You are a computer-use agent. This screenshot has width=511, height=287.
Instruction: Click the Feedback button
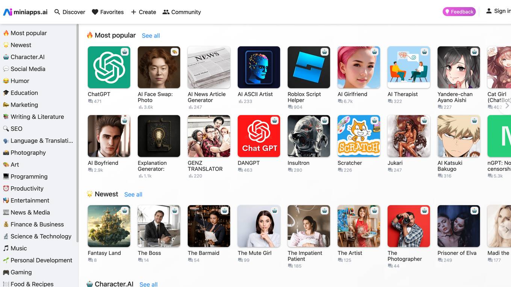(x=459, y=12)
